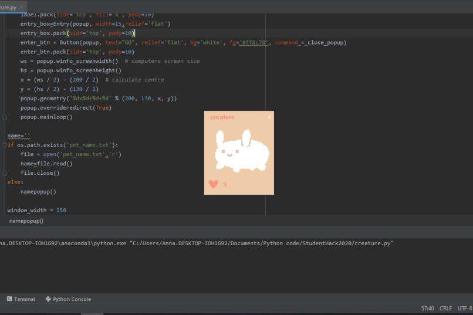Image resolution: width=473 pixels, height=315 pixels.
Task: Click the '#ff8c78' color string in code
Action: point(254,42)
